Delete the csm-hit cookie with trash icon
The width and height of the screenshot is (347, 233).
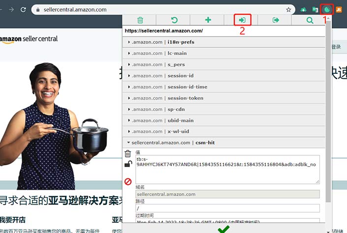(128, 154)
